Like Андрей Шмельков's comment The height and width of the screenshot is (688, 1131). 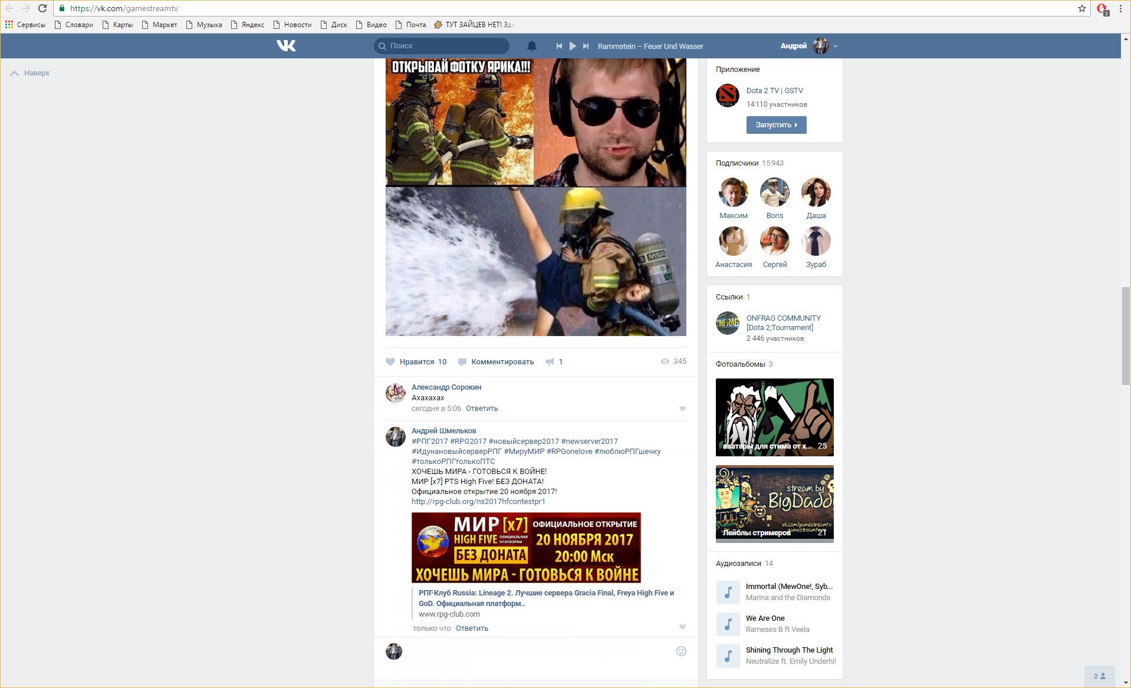[x=682, y=627]
